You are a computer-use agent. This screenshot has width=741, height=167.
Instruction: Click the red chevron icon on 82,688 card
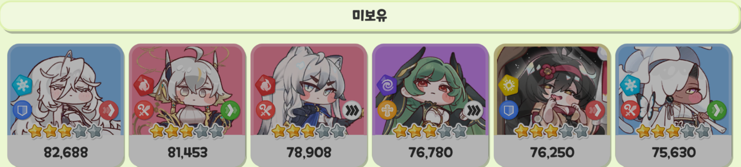point(109,111)
